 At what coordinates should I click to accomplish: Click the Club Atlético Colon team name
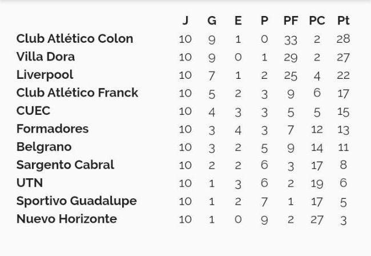coord(75,39)
